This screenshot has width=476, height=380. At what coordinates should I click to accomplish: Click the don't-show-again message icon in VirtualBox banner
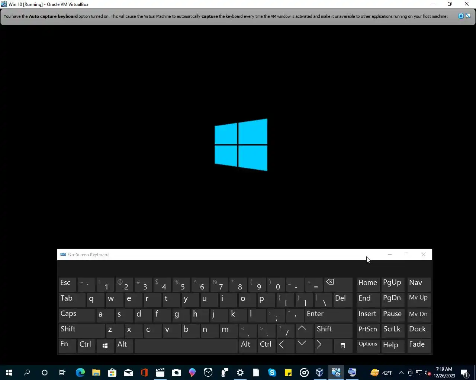click(x=468, y=16)
